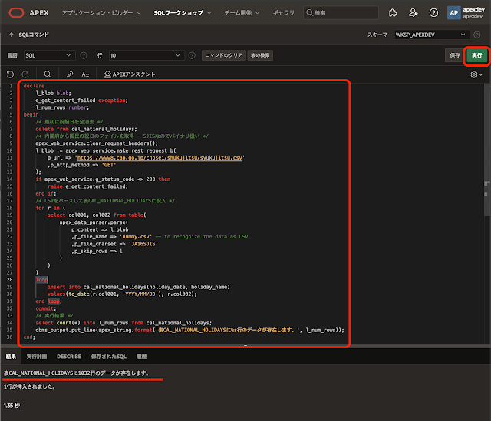The image size is (491, 421).
Task: Click the redo icon in the editor toolbar
Action: 25,74
